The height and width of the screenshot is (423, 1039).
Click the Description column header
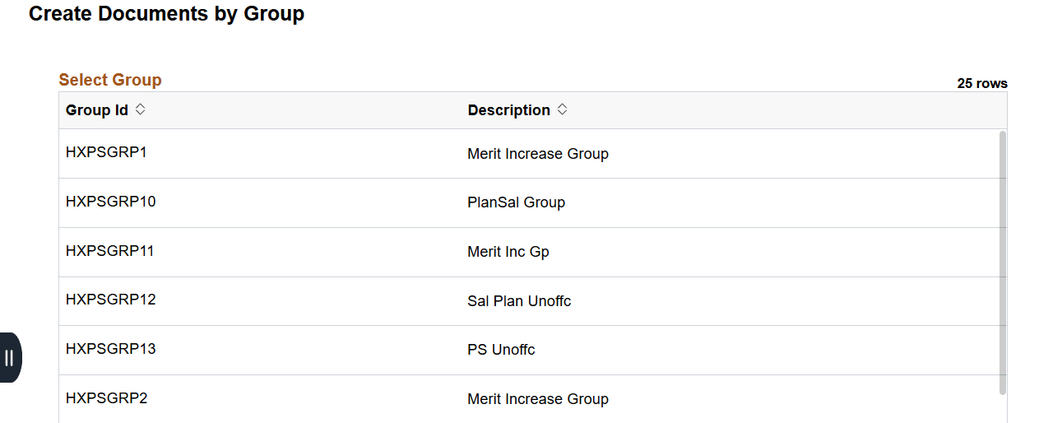click(508, 110)
